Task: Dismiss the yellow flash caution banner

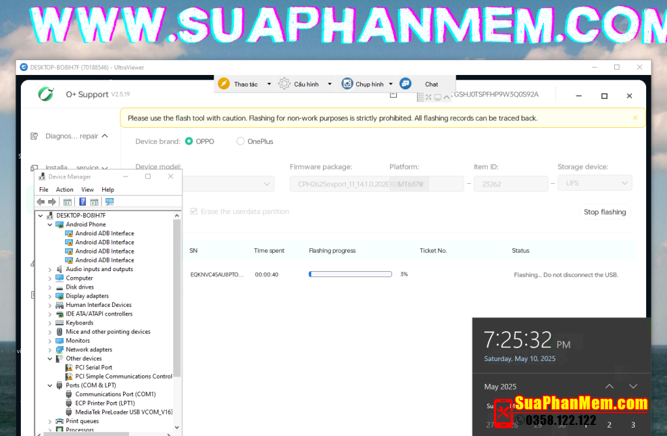Action: click(635, 118)
